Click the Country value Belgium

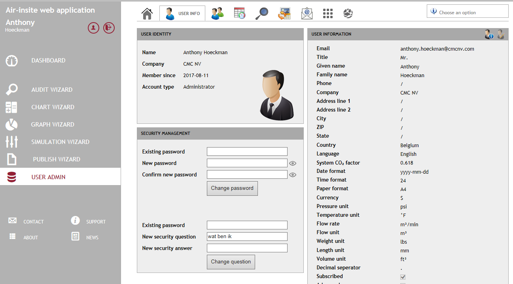409,146
